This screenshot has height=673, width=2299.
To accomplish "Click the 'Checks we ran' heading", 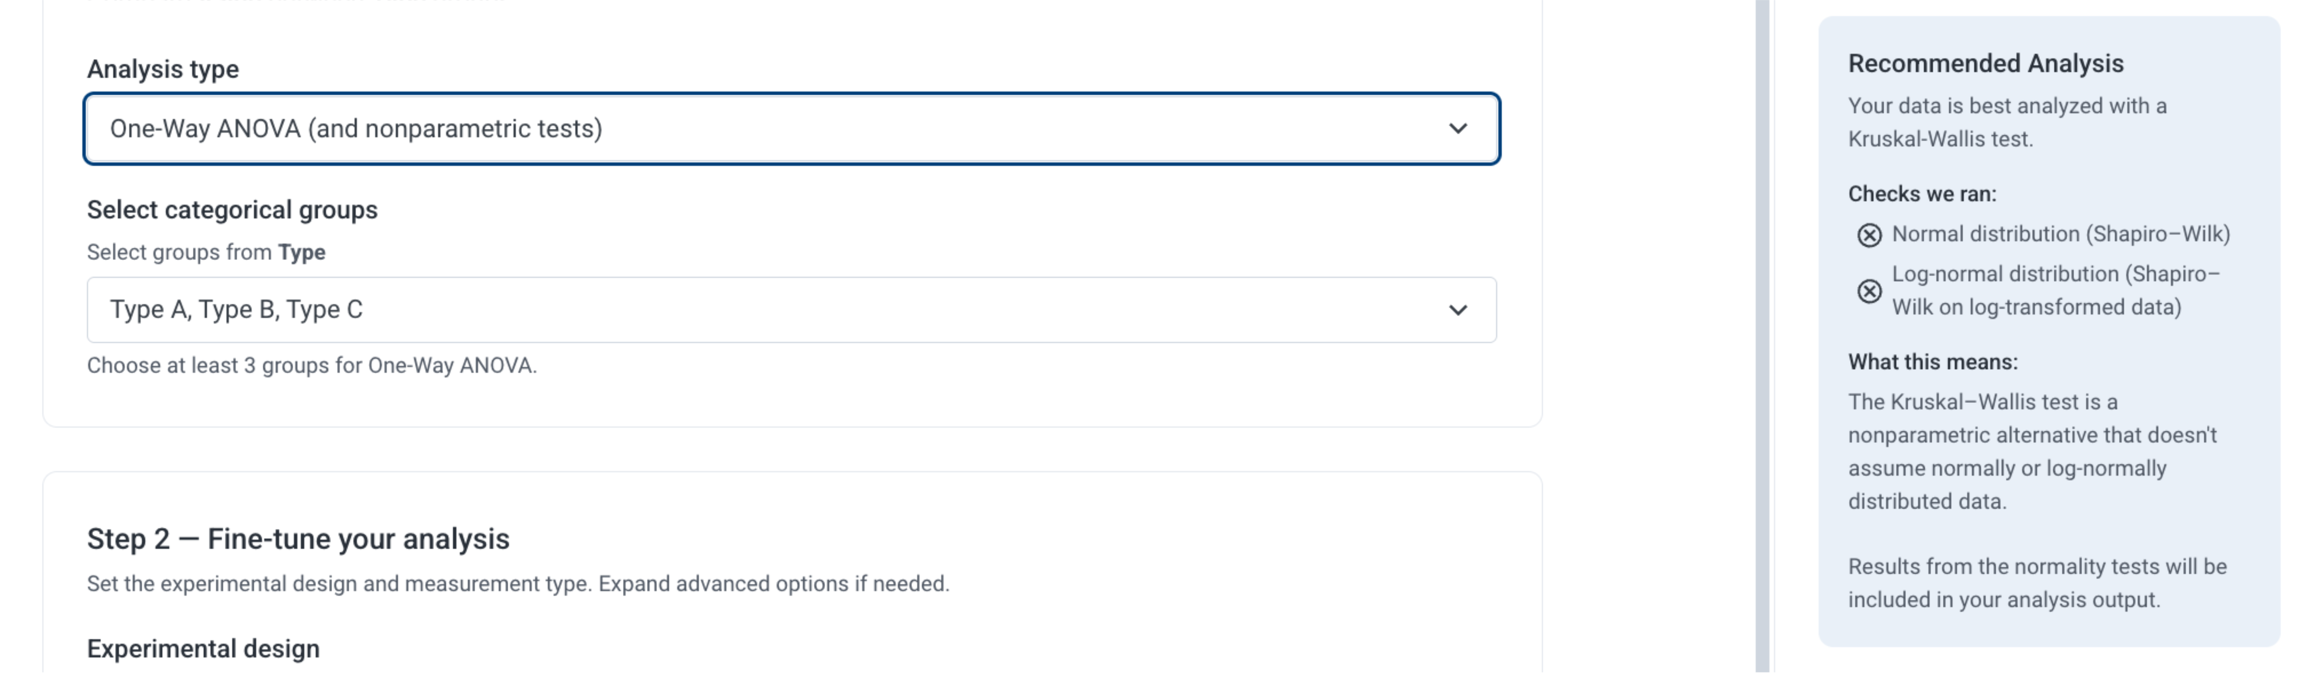I will (1921, 194).
